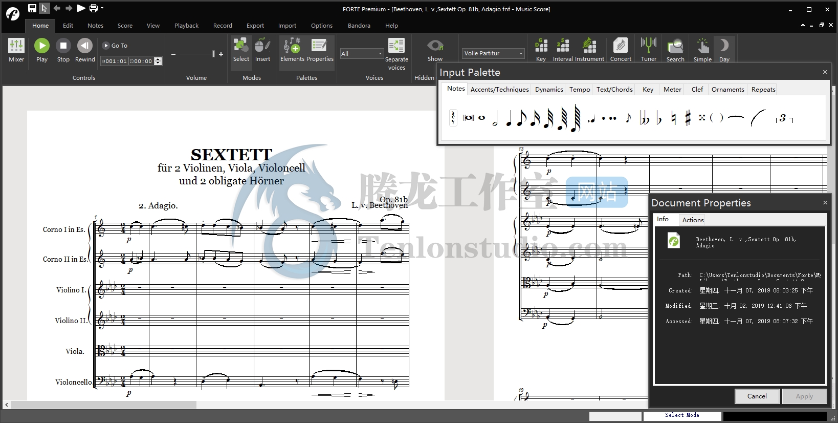This screenshot has height=423, width=838.
Task: Open the Search tool
Action: coord(675,50)
